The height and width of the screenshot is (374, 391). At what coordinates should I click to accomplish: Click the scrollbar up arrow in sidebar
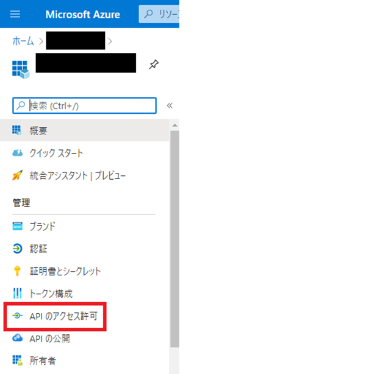[174, 125]
